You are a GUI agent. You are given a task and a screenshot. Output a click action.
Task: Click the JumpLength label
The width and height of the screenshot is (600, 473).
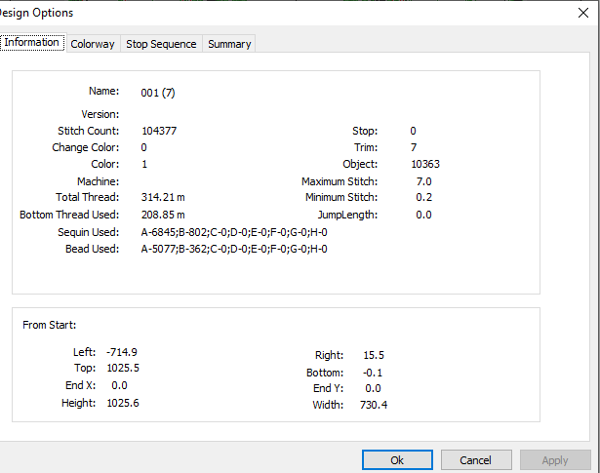tap(347, 215)
